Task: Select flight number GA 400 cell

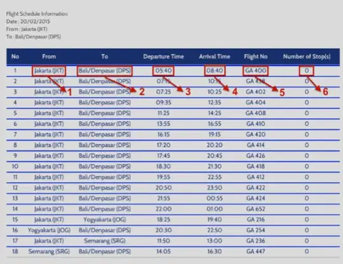Action: (255, 70)
